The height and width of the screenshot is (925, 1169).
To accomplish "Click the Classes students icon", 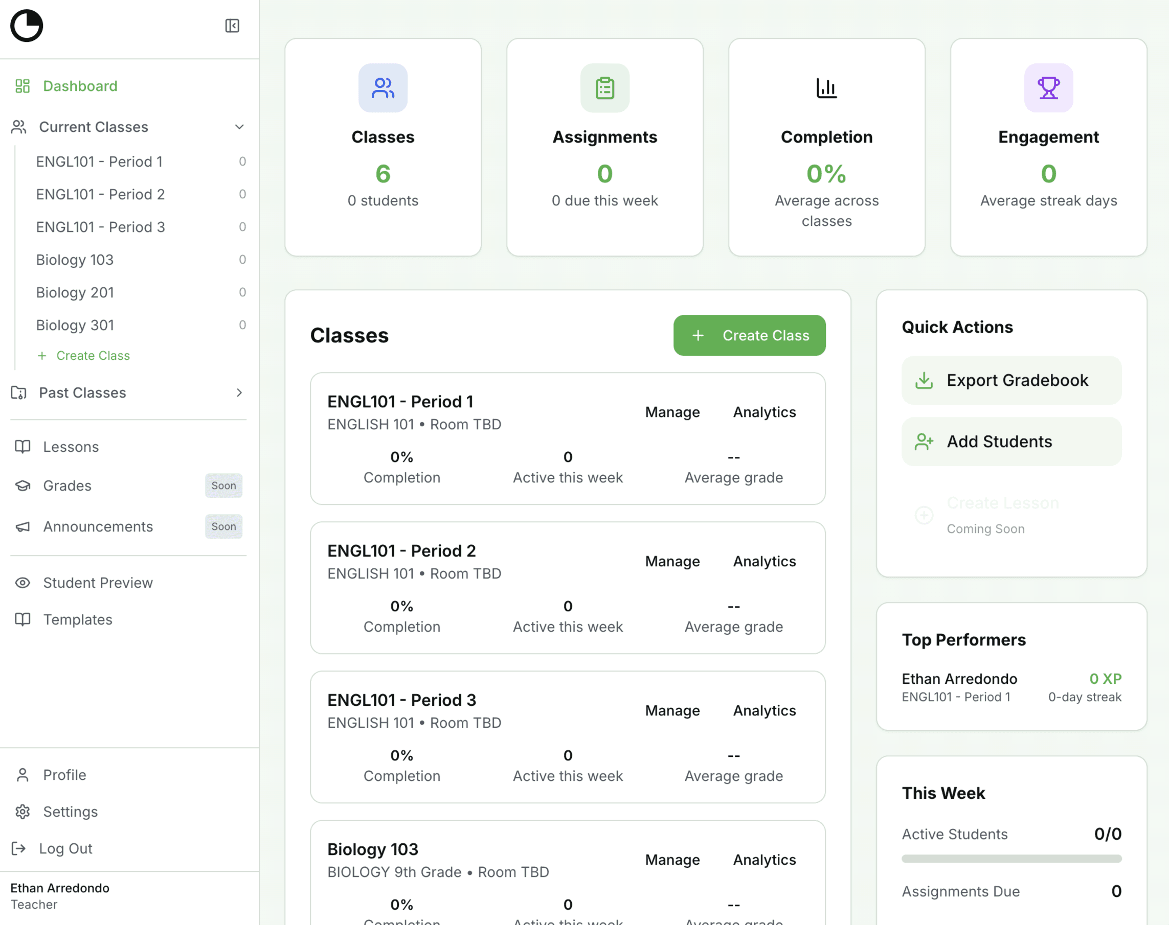I will coord(383,88).
